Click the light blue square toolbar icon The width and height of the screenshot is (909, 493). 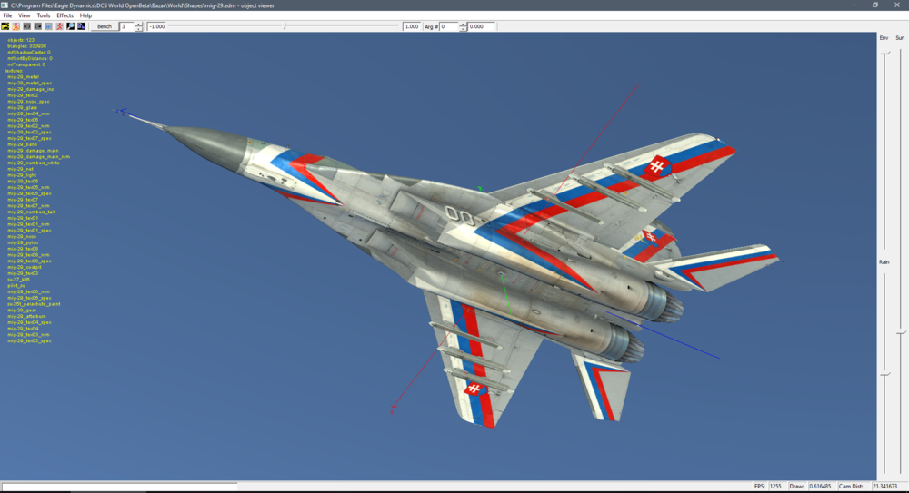pyautogui.click(x=49, y=26)
